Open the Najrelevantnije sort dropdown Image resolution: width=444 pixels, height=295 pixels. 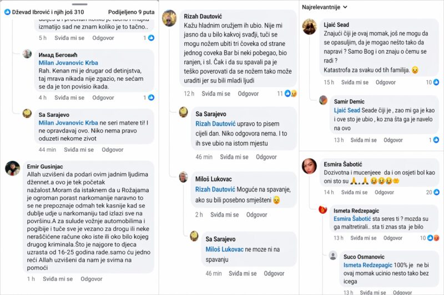325,7
